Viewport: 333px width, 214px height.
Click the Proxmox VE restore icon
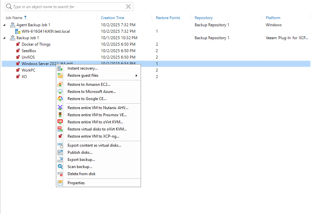(x=60, y=115)
